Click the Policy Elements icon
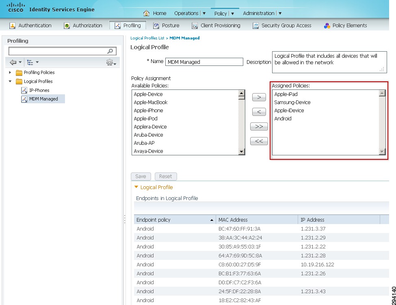This screenshot has height=305, width=396. [327, 26]
